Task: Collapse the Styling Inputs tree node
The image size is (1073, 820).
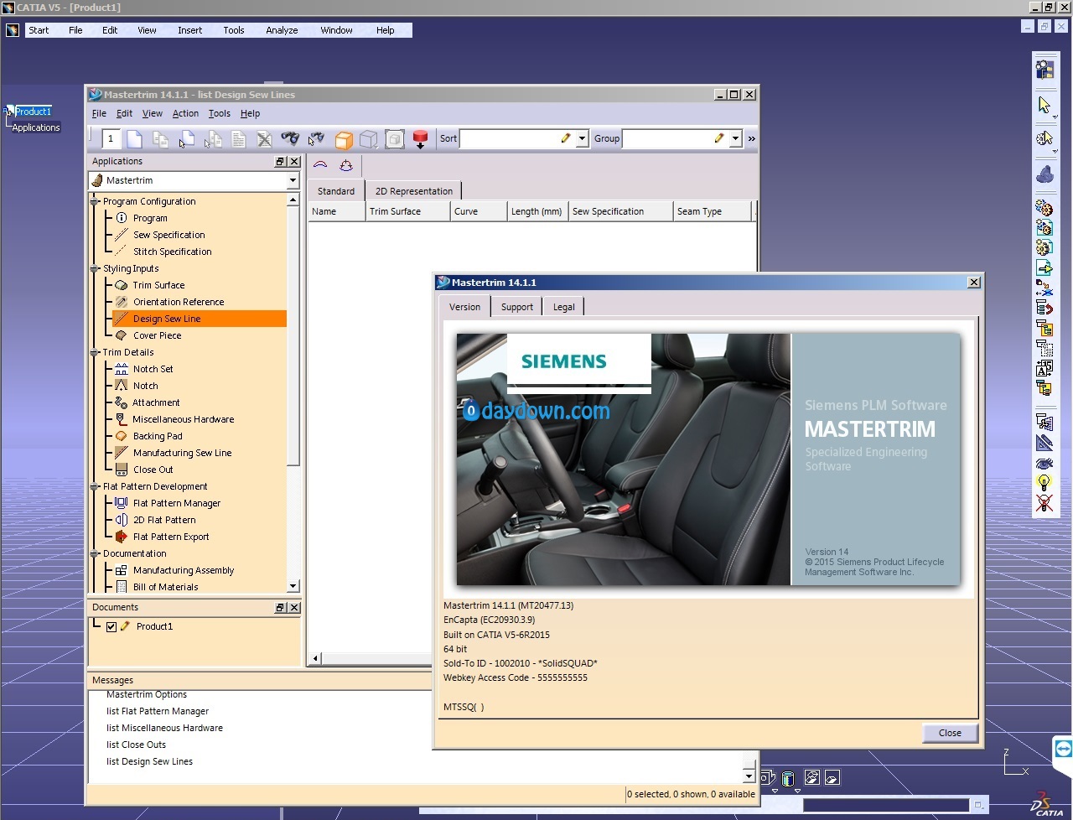Action: (x=95, y=269)
